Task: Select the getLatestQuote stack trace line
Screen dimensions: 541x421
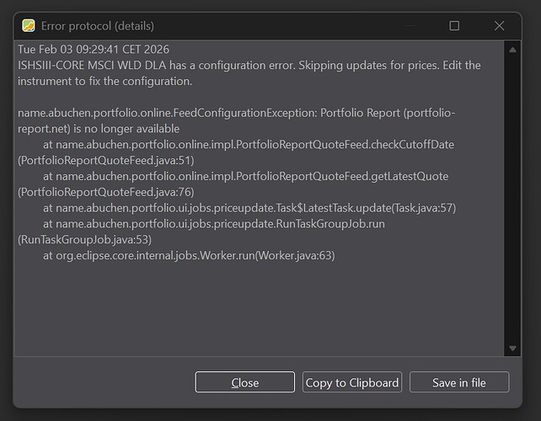Action: click(x=245, y=176)
